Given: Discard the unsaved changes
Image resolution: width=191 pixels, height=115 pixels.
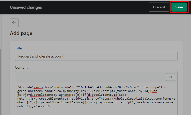Looking at the screenshot, I should pos(159,7).
